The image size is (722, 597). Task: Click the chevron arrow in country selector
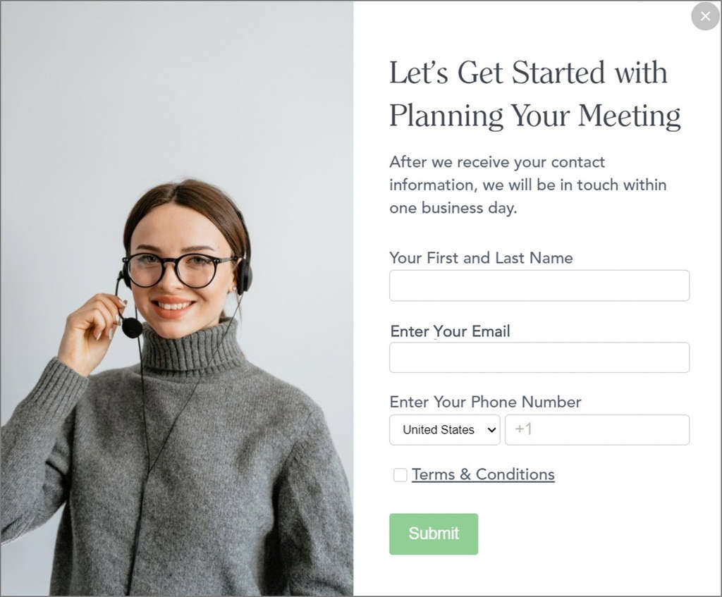(491, 430)
